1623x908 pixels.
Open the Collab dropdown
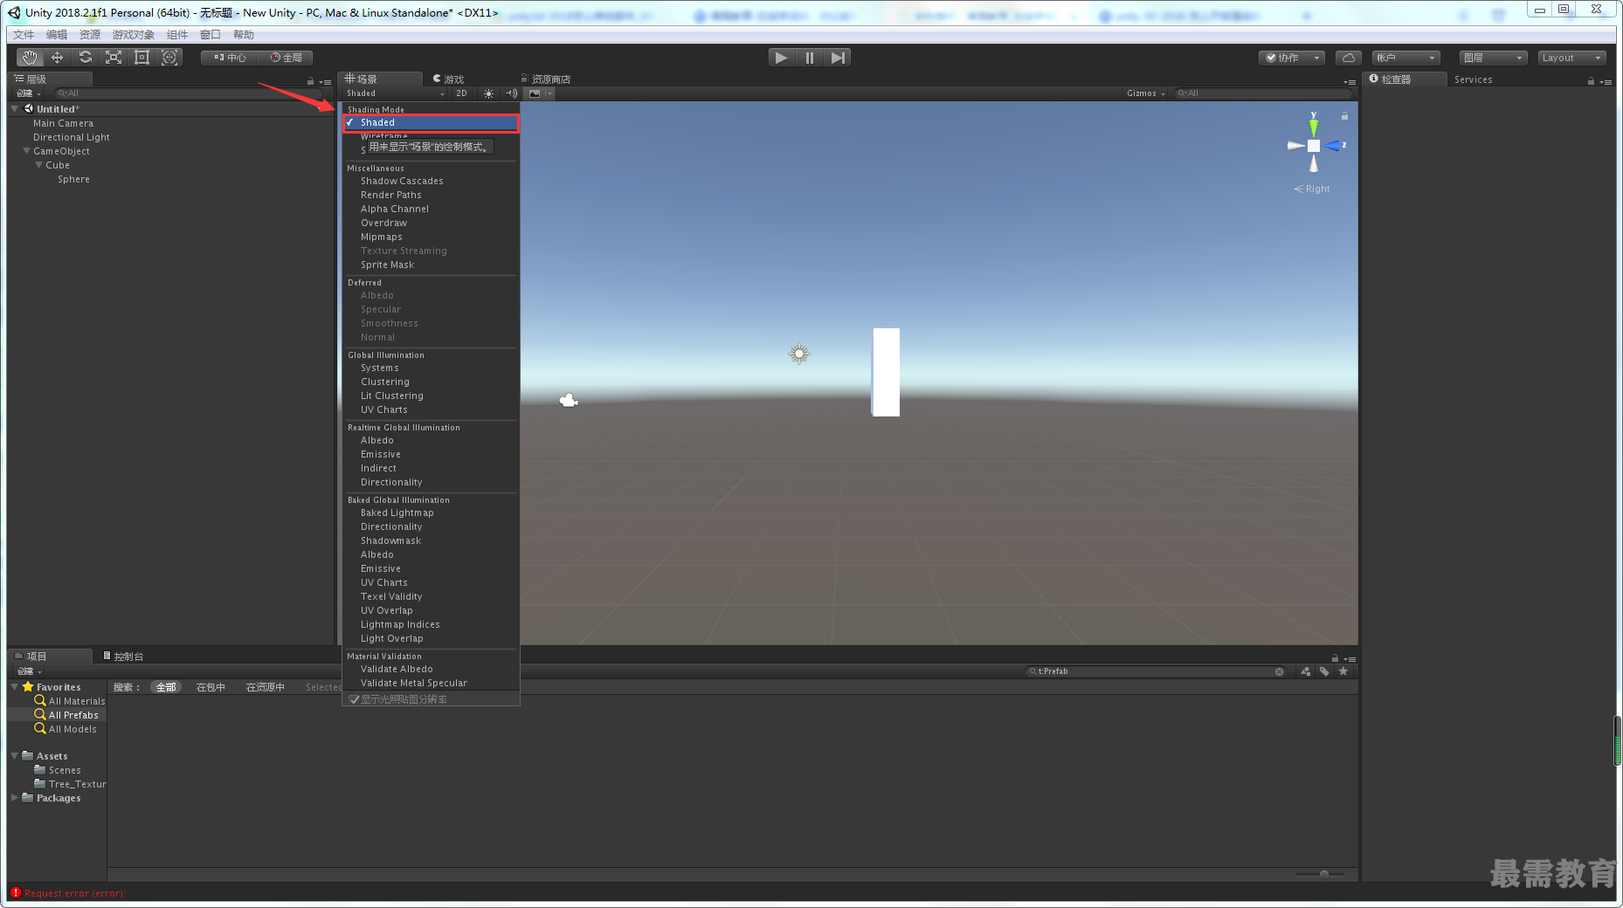[1292, 58]
